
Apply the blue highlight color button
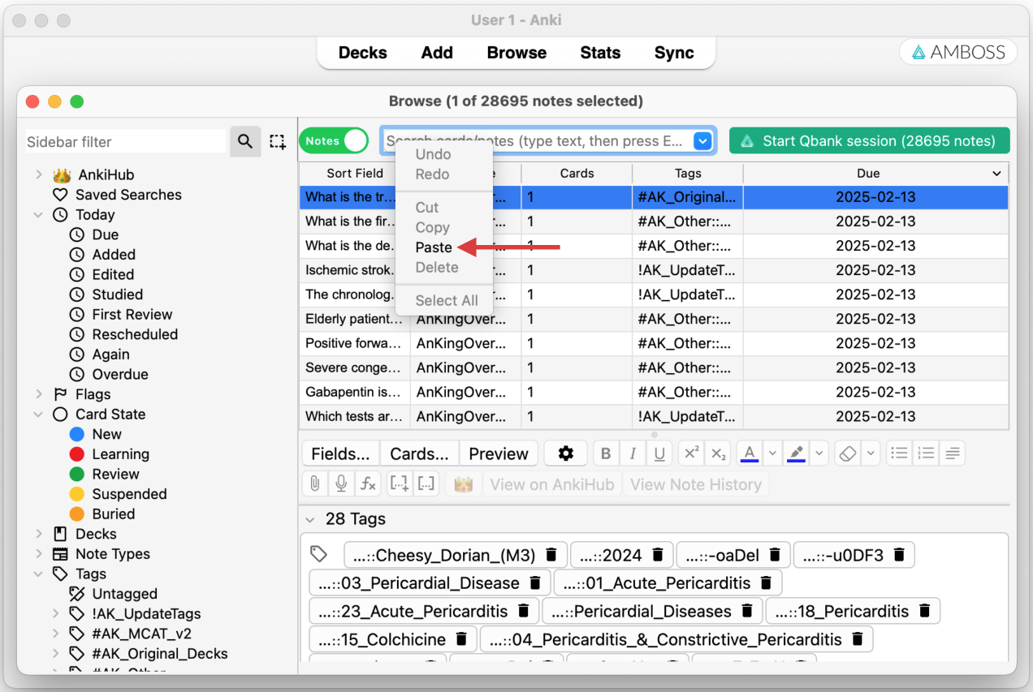point(797,453)
